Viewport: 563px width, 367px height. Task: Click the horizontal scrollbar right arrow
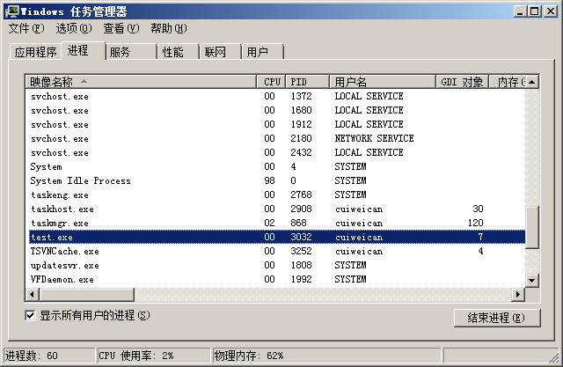tap(518, 295)
